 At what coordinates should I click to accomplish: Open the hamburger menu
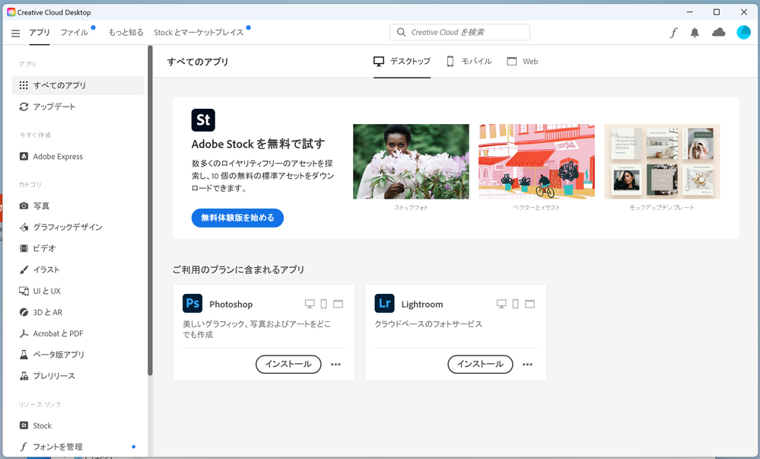tap(15, 33)
